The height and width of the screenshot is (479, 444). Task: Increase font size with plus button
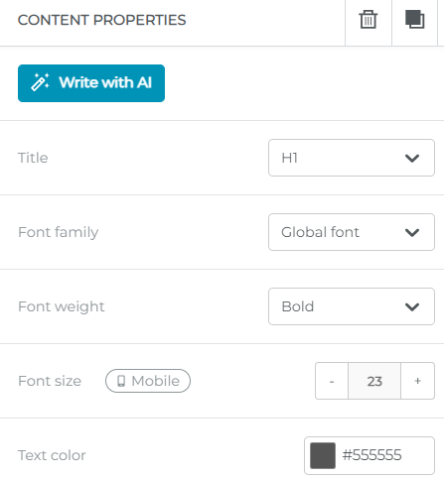[418, 381]
